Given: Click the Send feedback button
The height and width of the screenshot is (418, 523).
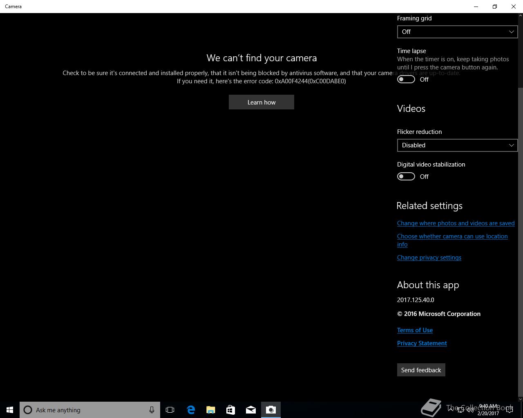Looking at the screenshot, I should (x=421, y=370).
